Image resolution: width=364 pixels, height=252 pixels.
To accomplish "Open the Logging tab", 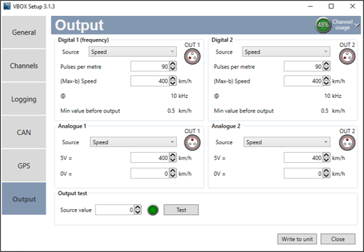I will [x=24, y=99].
